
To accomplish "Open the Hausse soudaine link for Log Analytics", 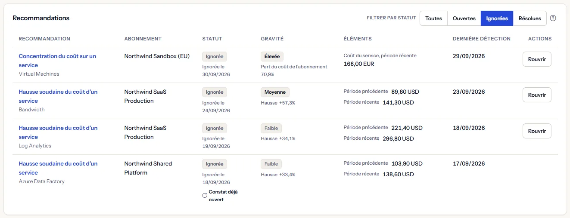I will (x=58, y=132).
